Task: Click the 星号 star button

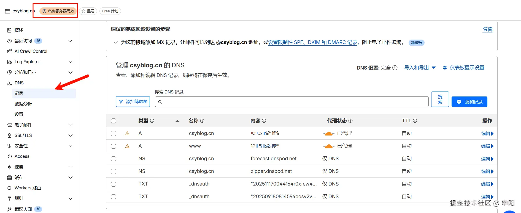Action: 88,11
